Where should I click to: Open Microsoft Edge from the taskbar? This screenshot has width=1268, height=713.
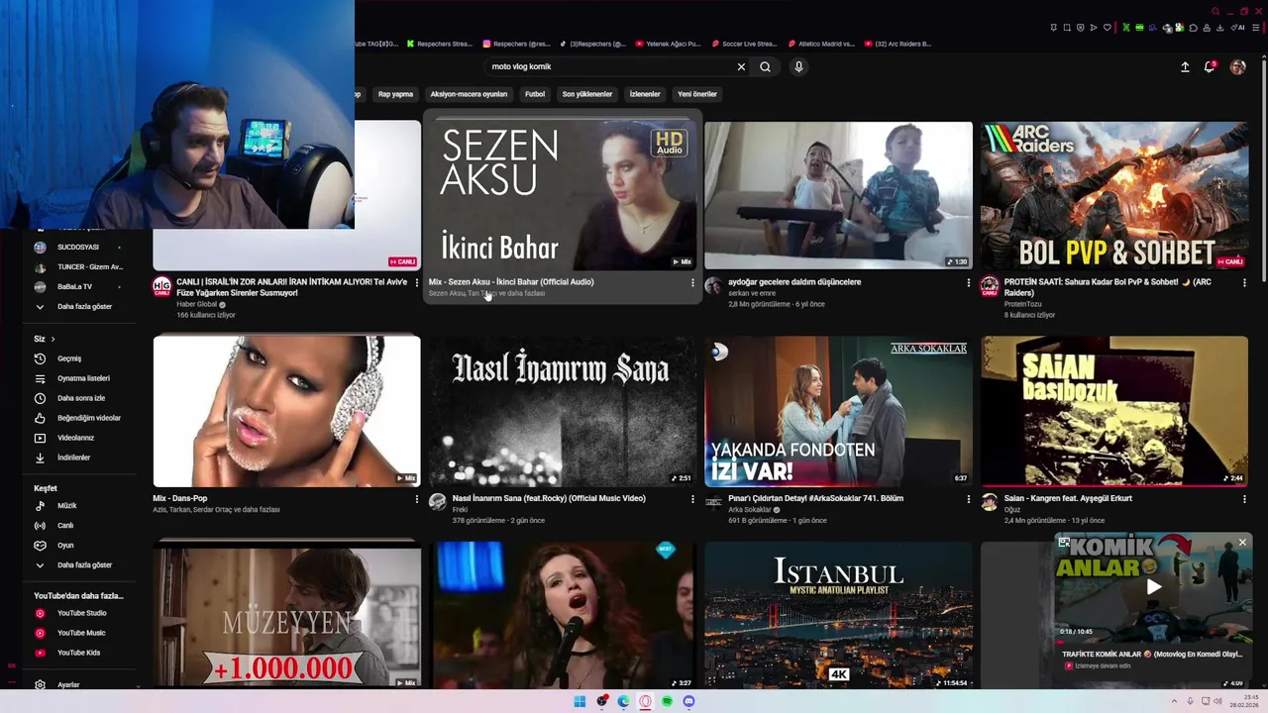[x=623, y=701]
